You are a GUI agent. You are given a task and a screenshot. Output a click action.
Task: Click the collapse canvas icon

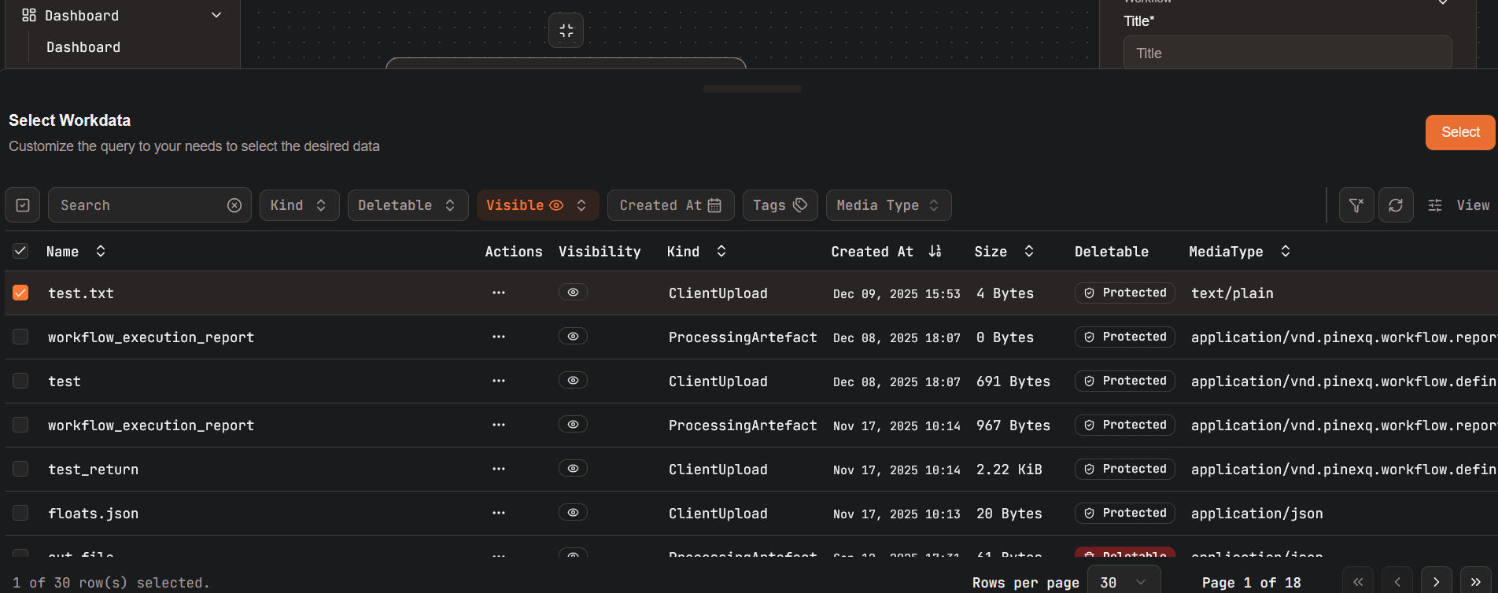click(x=566, y=31)
